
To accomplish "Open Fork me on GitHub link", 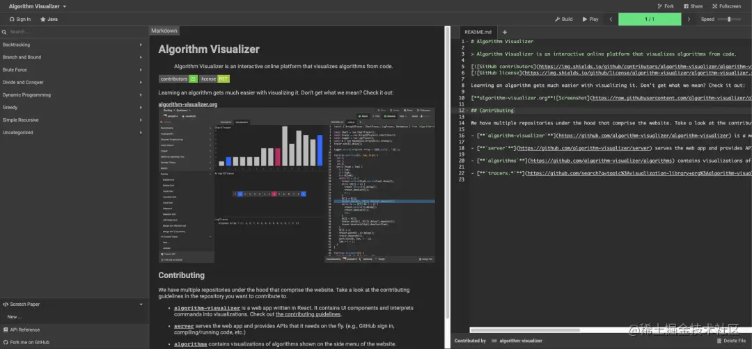I will click(26, 342).
